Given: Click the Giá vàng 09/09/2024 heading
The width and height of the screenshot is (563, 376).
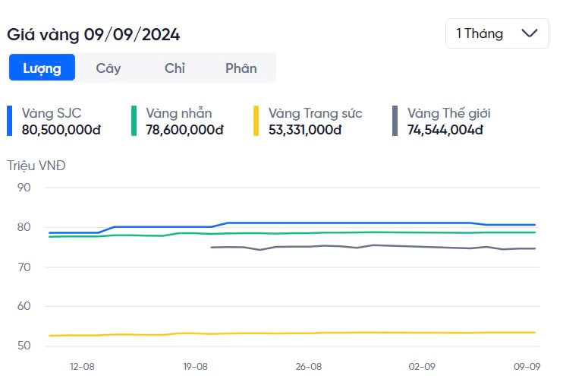Looking at the screenshot, I should pos(93,34).
